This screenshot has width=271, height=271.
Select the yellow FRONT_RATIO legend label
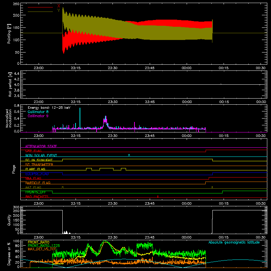pyautogui.click(x=39, y=242)
